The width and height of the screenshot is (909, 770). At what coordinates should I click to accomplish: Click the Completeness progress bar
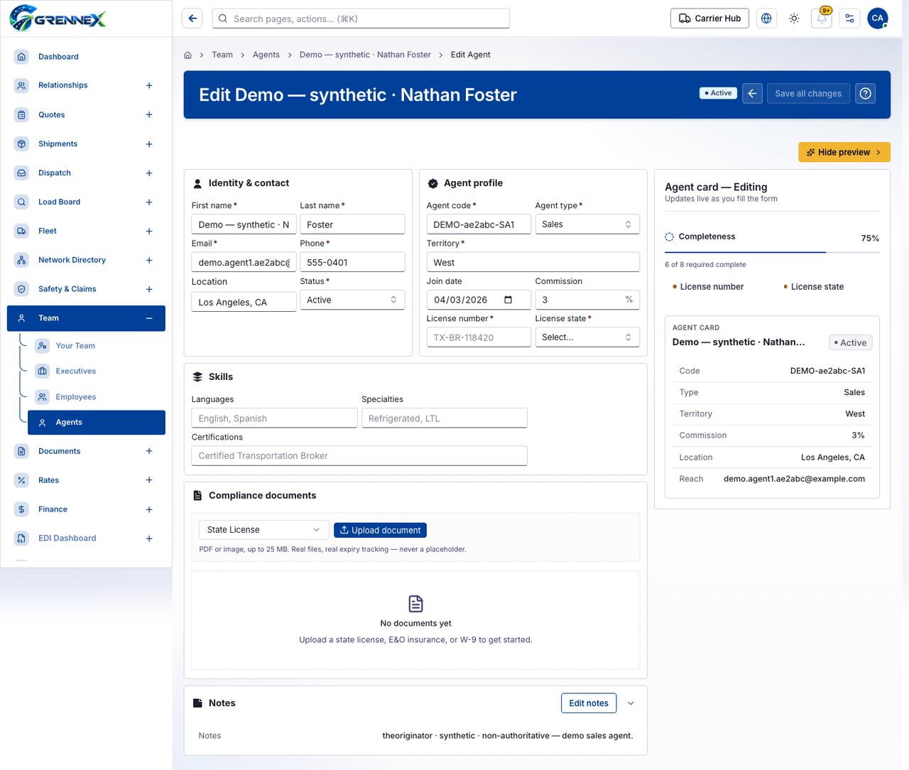[x=772, y=252]
